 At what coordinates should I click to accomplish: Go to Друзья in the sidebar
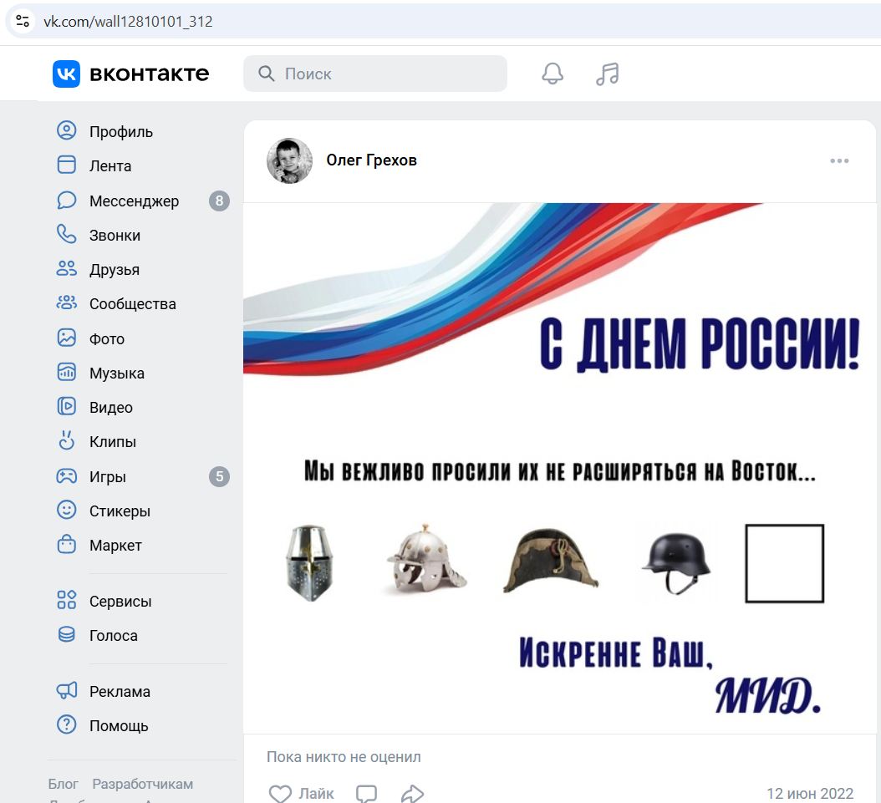(x=115, y=270)
